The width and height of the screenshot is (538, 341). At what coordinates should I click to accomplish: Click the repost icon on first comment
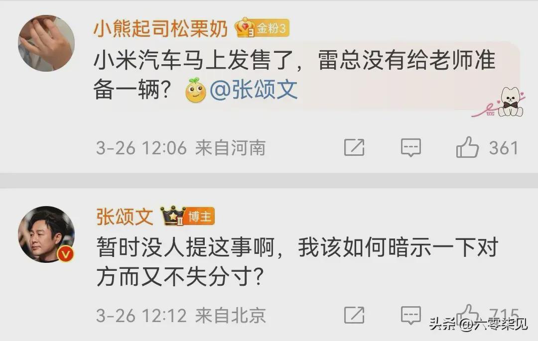click(x=354, y=148)
